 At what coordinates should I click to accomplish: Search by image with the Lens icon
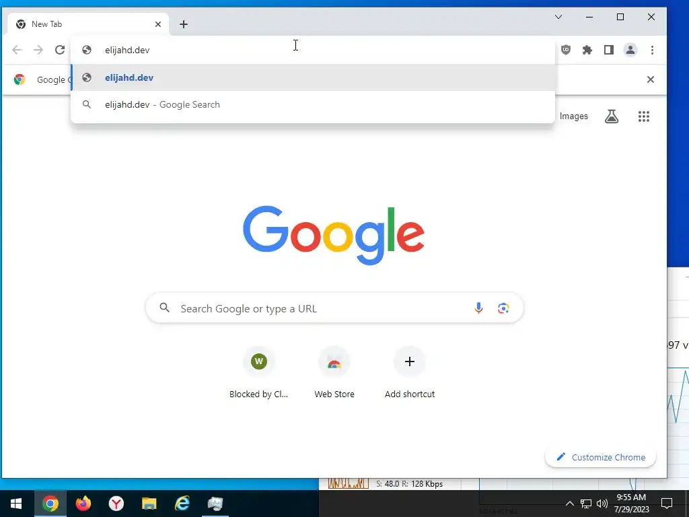[503, 308]
